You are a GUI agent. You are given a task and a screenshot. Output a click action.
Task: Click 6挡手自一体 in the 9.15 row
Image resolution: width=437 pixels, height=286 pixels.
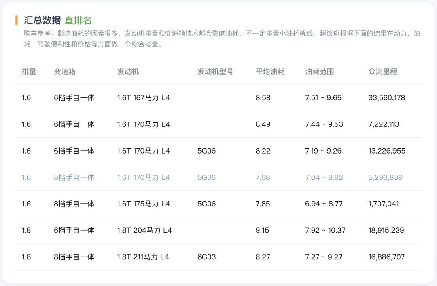(74, 230)
